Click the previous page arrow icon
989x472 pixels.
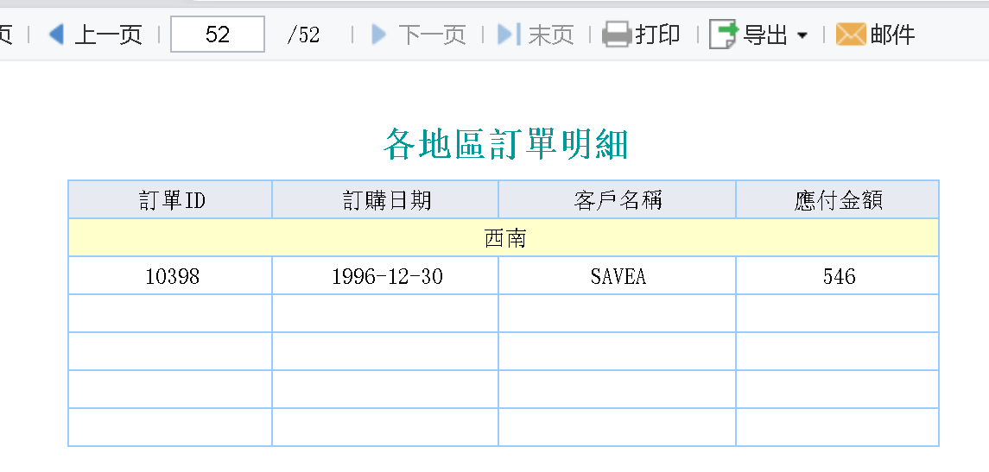[57, 35]
